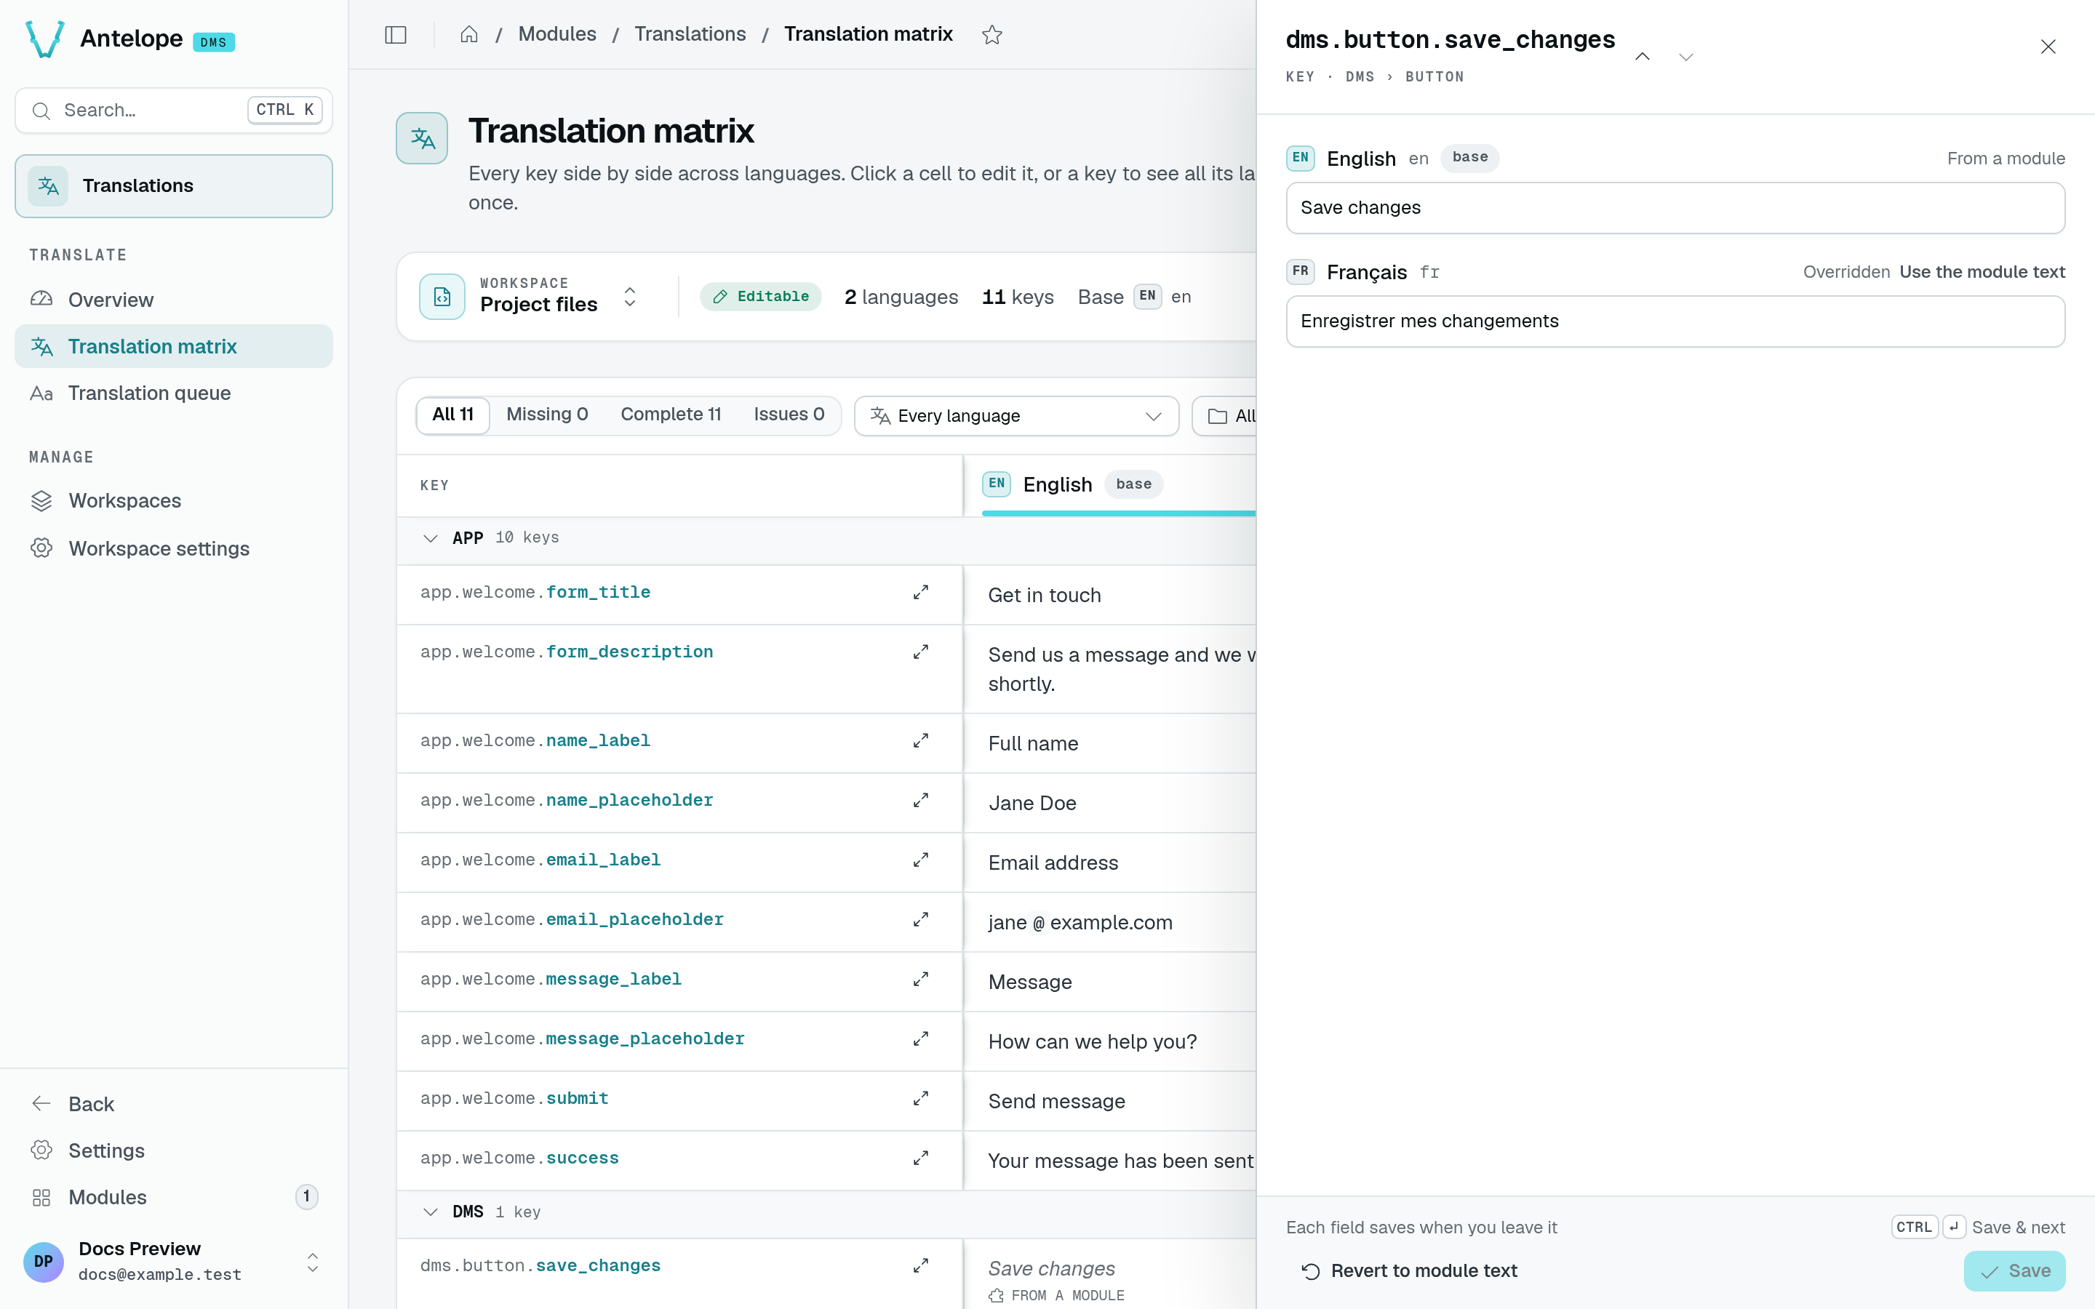Go to previous key using up chevron

pos(1643,56)
